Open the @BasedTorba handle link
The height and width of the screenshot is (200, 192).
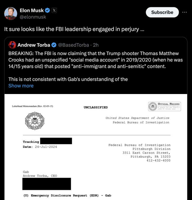click(x=73, y=45)
